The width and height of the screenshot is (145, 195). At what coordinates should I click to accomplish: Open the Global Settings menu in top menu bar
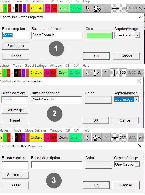36,2
